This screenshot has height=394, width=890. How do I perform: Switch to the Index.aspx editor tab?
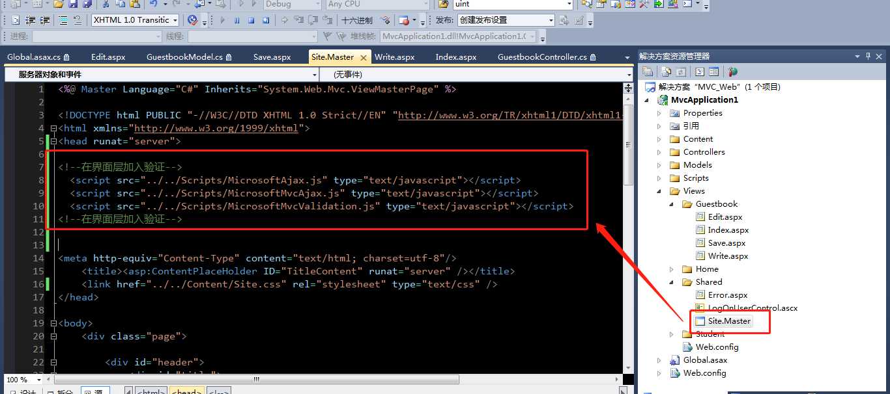(x=456, y=57)
